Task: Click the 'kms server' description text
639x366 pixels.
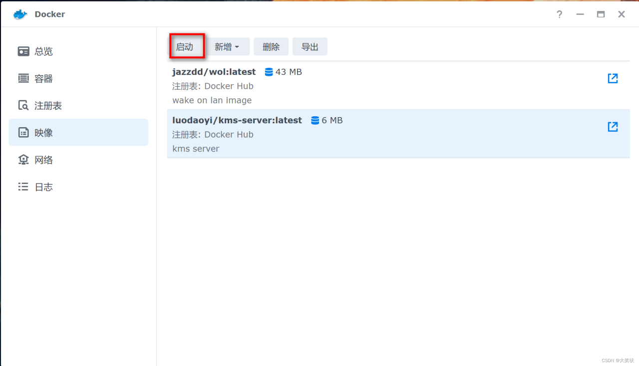Action: click(x=196, y=149)
